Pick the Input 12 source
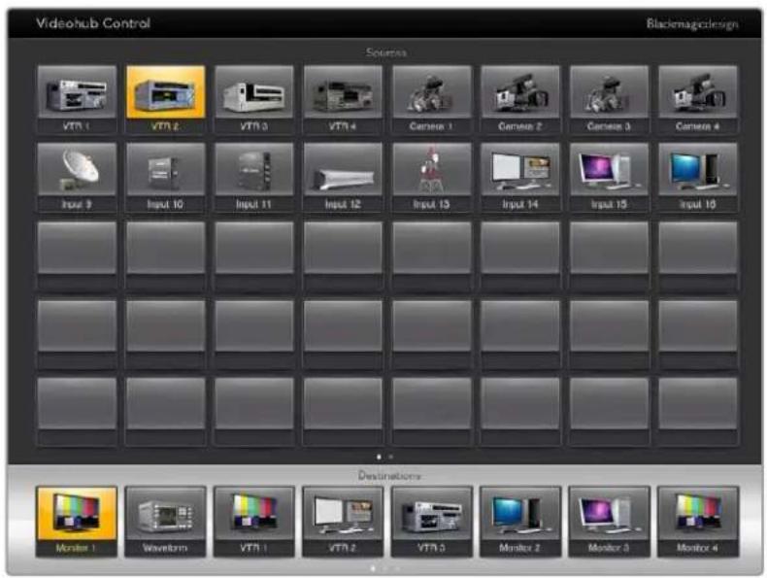The width and height of the screenshot is (767, 578). [343, 177]
